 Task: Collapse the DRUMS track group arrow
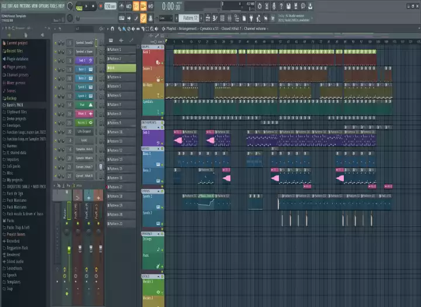coord(158,47)
